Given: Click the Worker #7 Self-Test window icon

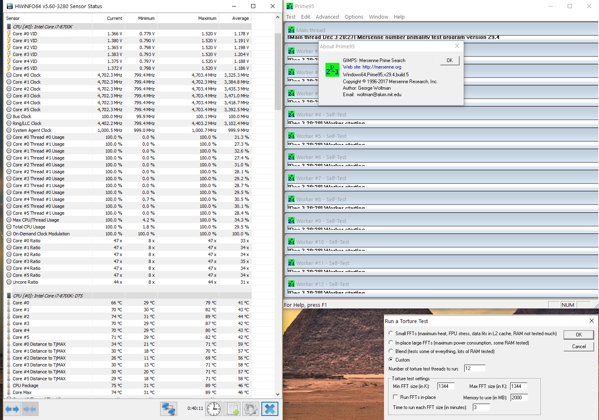Looking at the screenshot, I should pyautogui.click(x=291, y=178).
